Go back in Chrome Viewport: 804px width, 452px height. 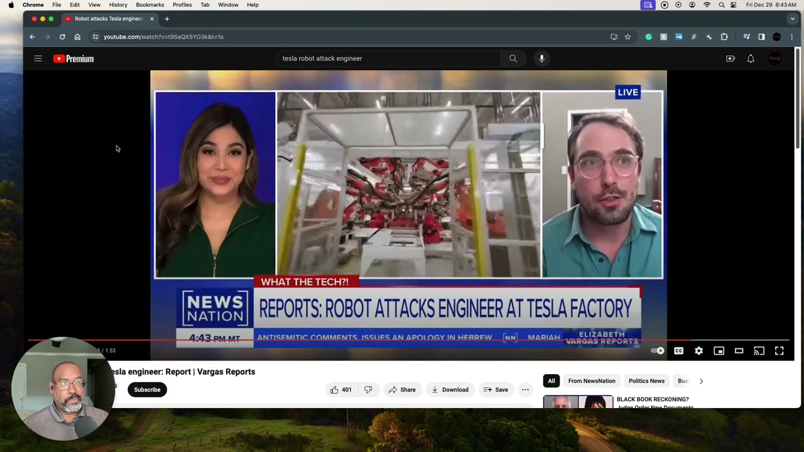pos(32,37)
